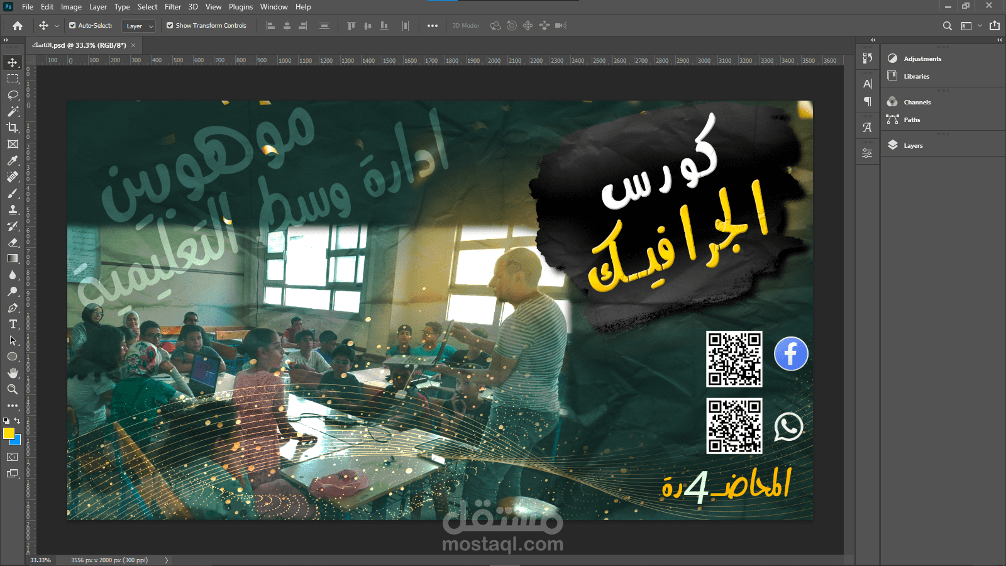The height and width of the screenshot is (566, 1006).
Task: Select the Brush tool
Action: tap(13, 193)
